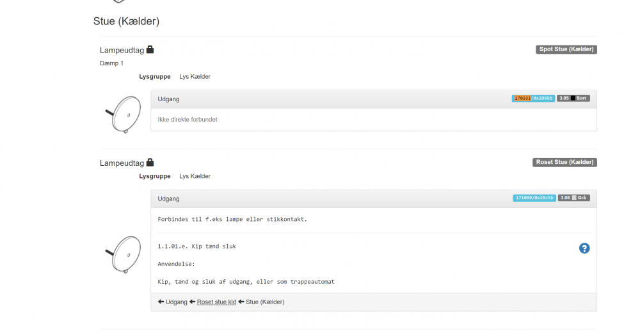Click the arrow icon before Udgang in footer
Screen dimensions: 640x333
point(161,302)
